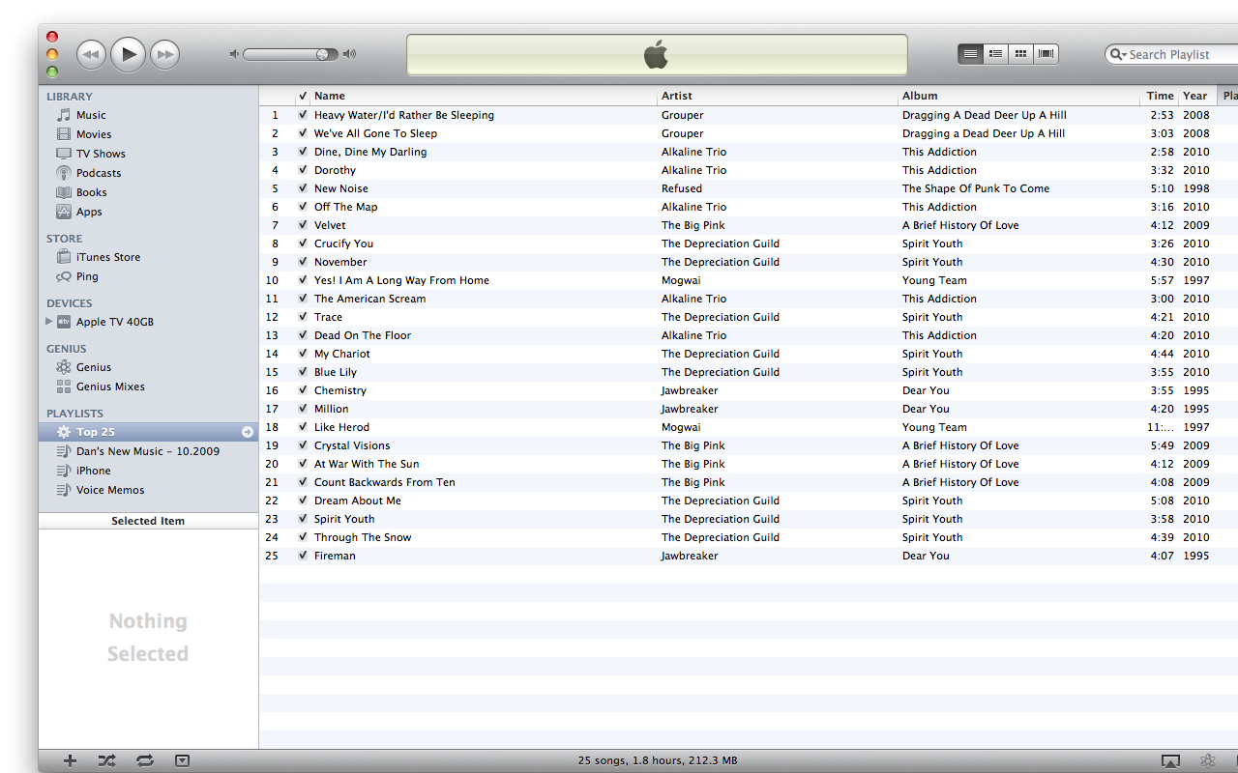Sort by Artist column

(x=778, y=96)
